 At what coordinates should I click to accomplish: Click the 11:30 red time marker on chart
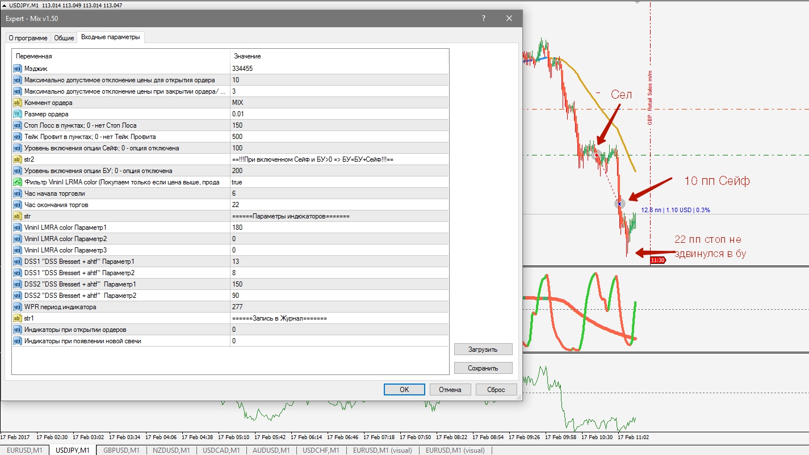pyautogui.click(x=658, y=260)
